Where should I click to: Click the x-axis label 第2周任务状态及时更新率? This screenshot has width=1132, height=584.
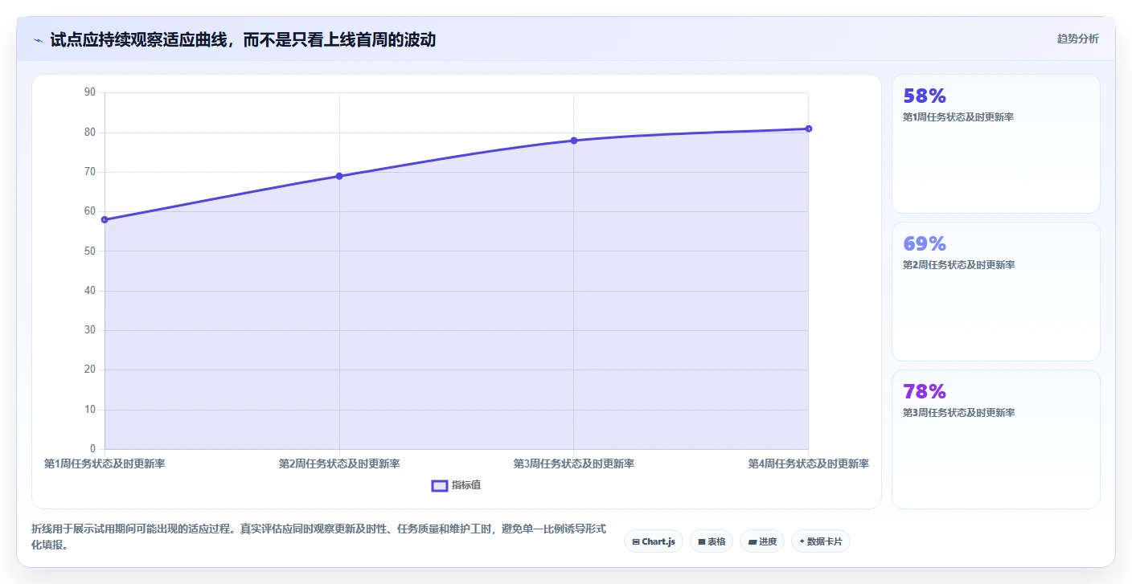pyautogui.click(x=339, y=464)
